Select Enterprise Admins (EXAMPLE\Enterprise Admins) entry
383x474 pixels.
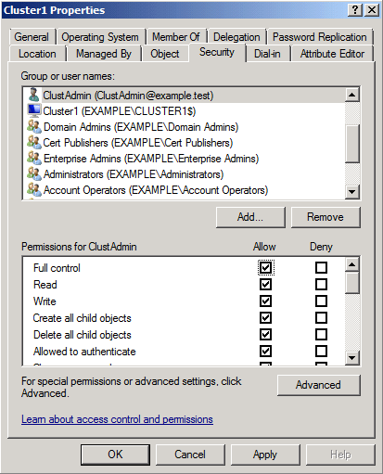pos(185,159)
